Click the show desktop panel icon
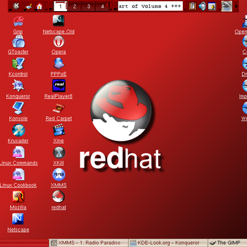Viewport: 247px width, 247px height. 28,6
